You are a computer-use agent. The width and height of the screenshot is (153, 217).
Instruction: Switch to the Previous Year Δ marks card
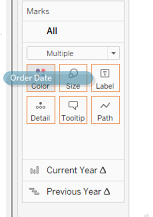pos(73,192)
